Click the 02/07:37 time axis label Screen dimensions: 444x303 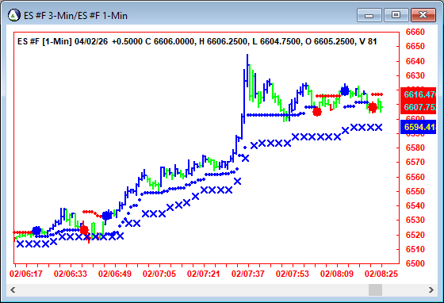coord(248,274)
